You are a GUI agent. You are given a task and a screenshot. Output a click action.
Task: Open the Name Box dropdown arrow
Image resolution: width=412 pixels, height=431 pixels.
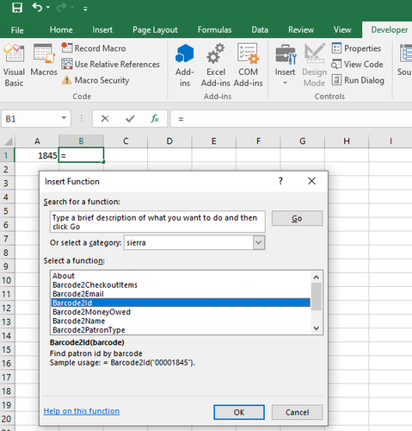coord(64,118)
